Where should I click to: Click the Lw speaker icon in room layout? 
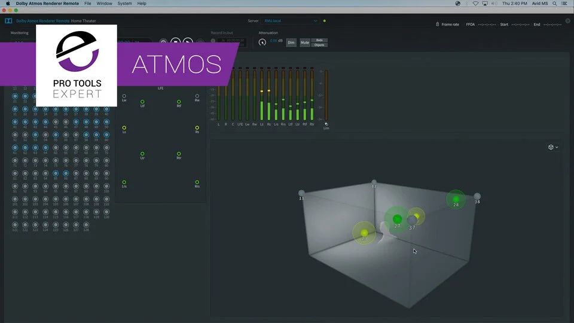click(x=124, y=96)
